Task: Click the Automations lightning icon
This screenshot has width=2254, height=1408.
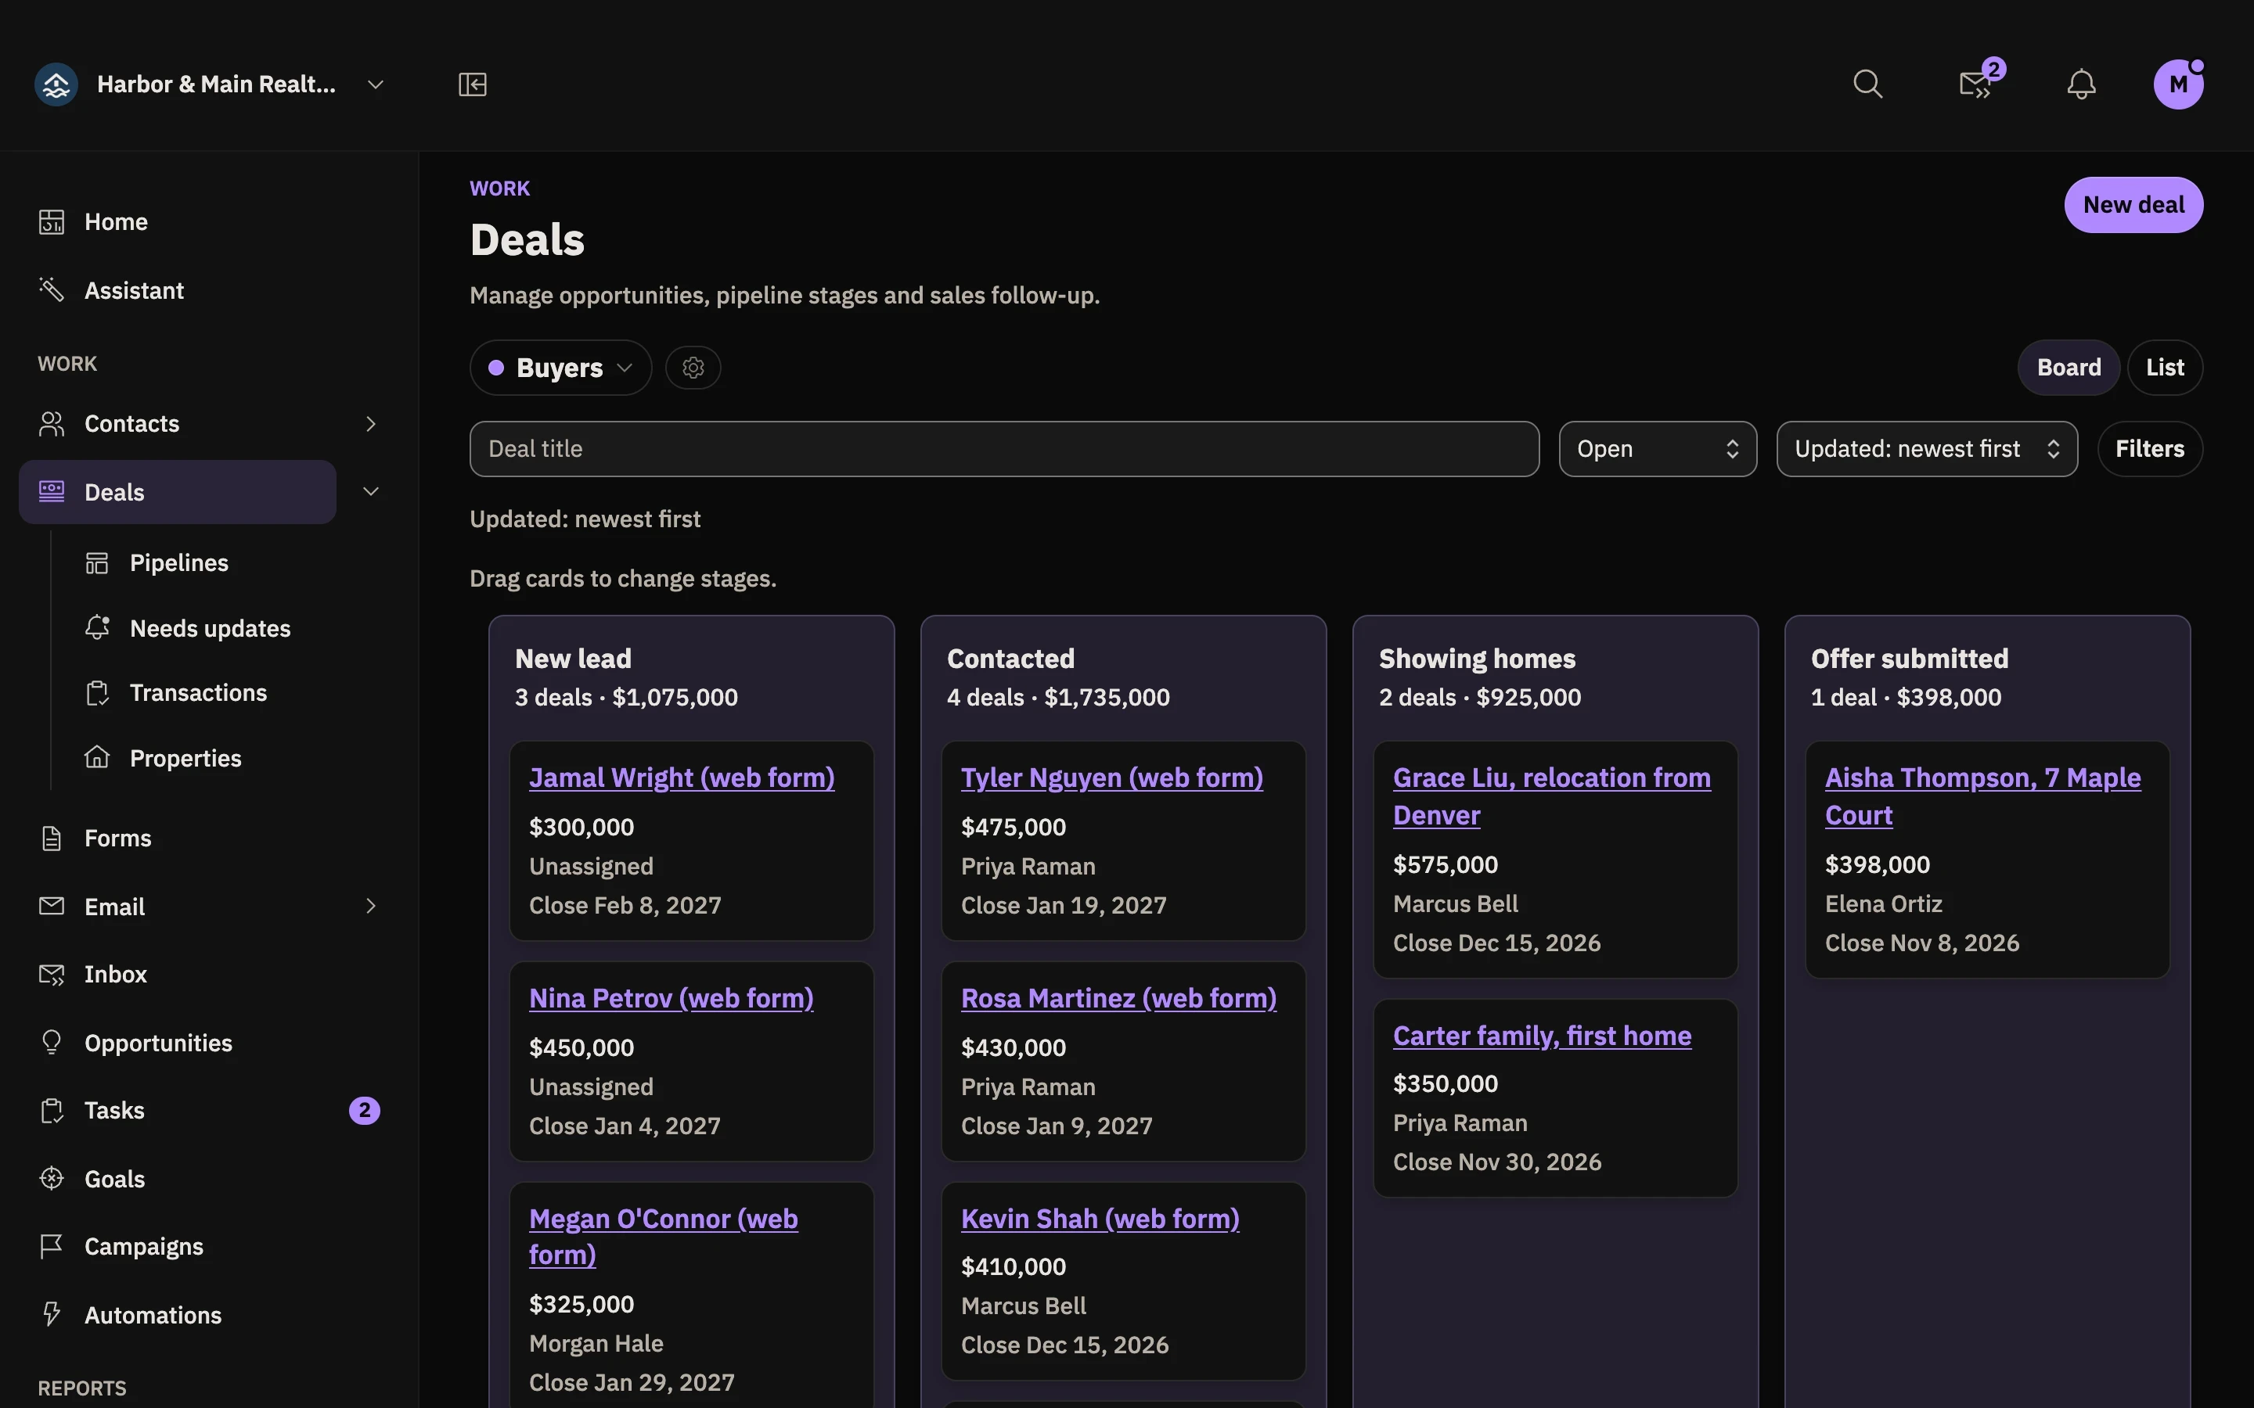Action: (x=51, y=1314)
